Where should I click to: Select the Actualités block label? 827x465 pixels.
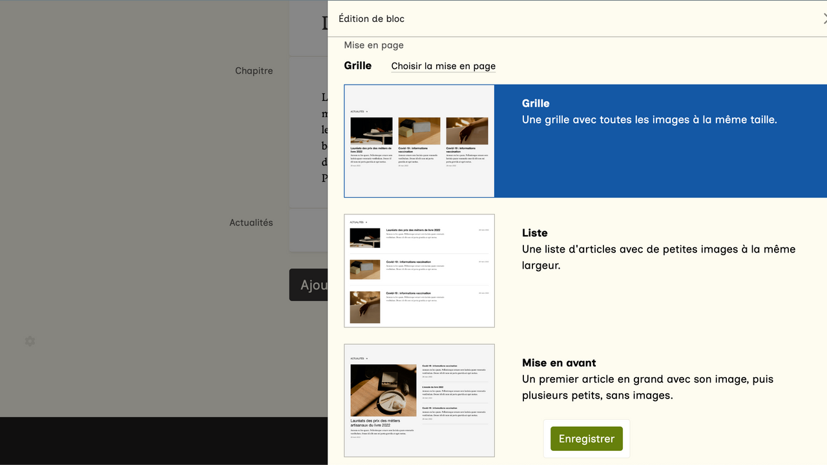tap(251, 223)
